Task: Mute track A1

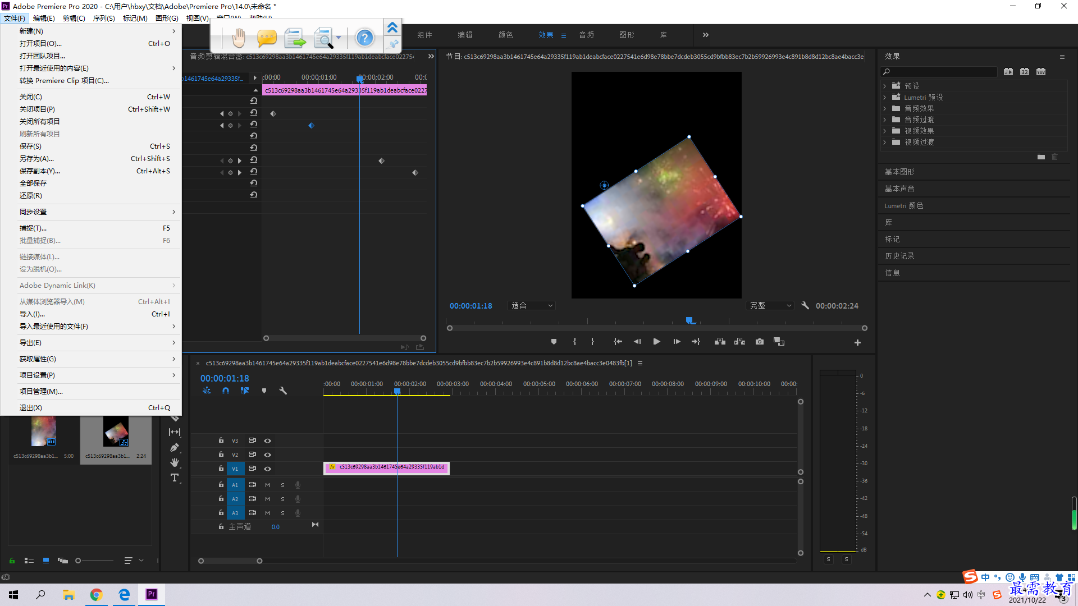Action: tap(267, 485)
